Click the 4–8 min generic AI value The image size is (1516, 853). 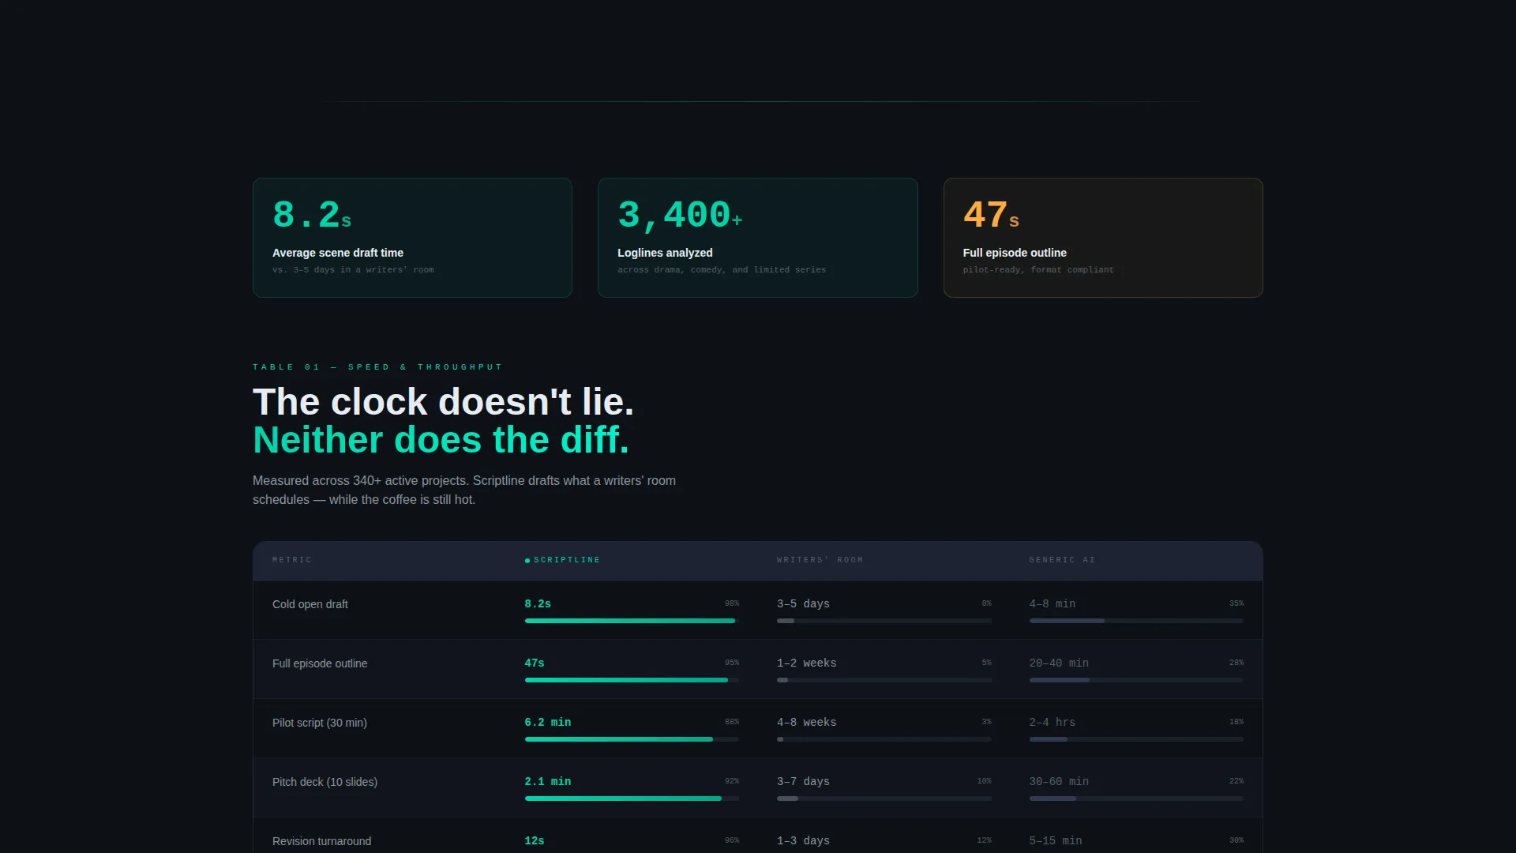pyautogui.click(x=1052, y=603)
